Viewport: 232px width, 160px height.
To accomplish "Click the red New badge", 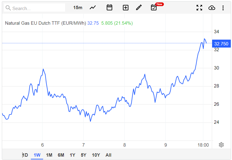I will coord(159,4).
